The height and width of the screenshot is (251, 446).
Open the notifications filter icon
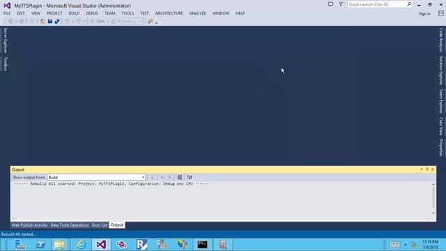coord(341,4)
